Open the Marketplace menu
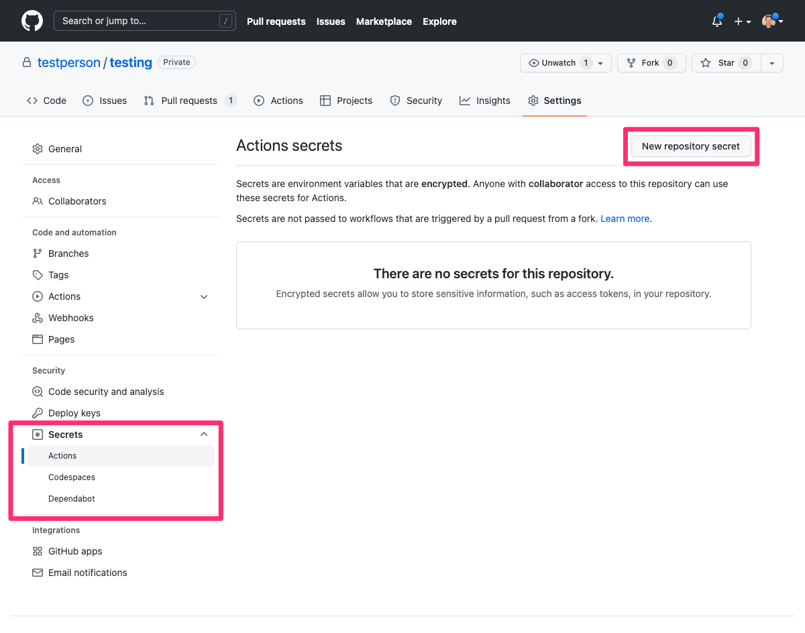 tap(384, 21)
